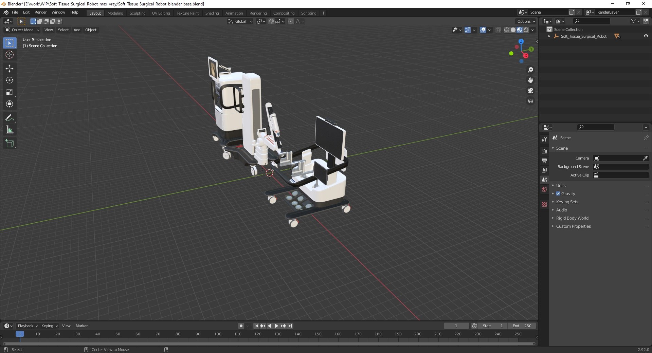The height and width of the screenshot is (353, 652).
Task: Open the Output properties tab icon
Action: 544,161
